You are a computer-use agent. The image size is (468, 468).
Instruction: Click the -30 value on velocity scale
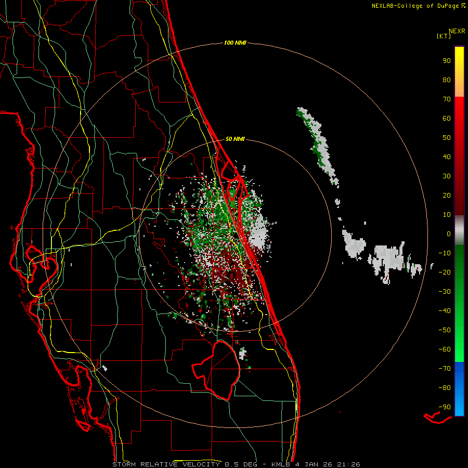445,292
